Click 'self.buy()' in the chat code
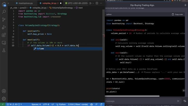This screenshot has height=106, width=188. tap(125, 62)
